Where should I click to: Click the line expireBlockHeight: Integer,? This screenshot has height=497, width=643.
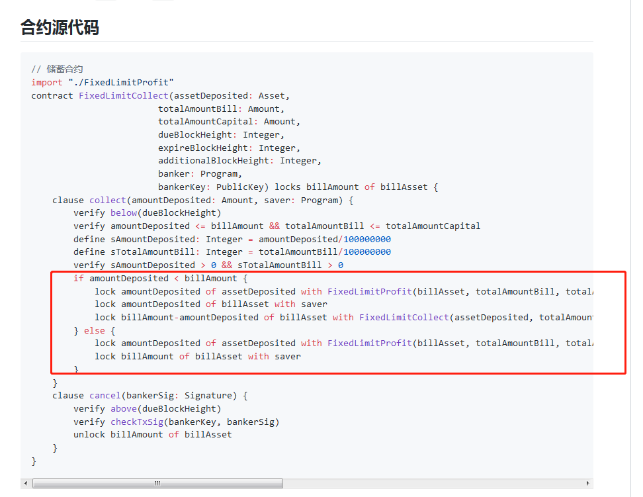pyautogui.click(x=230, y=148)
